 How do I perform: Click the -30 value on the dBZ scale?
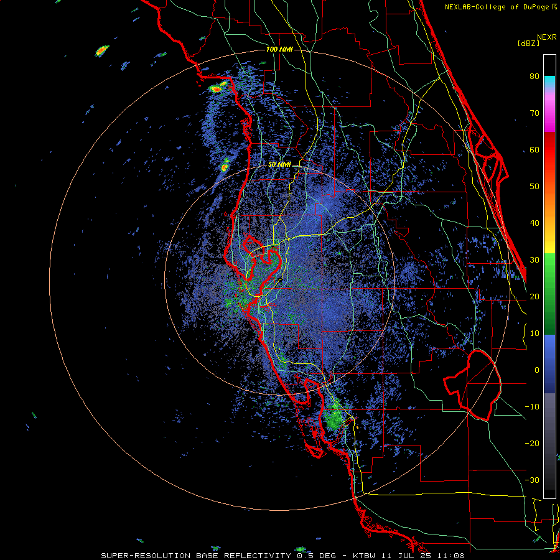click(532, 480)
